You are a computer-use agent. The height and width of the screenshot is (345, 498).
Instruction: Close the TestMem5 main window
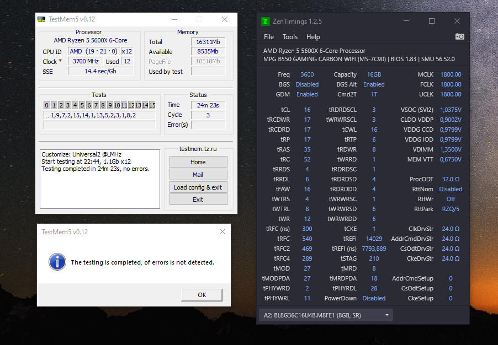tap(225, 19)
